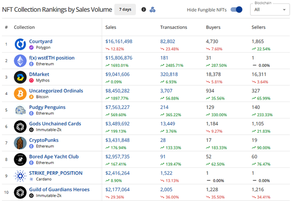The width and height of the screenshot is (293, 201).
Task: Click DMarket transactions count 320,818
Action: click(x=169, y=74)
